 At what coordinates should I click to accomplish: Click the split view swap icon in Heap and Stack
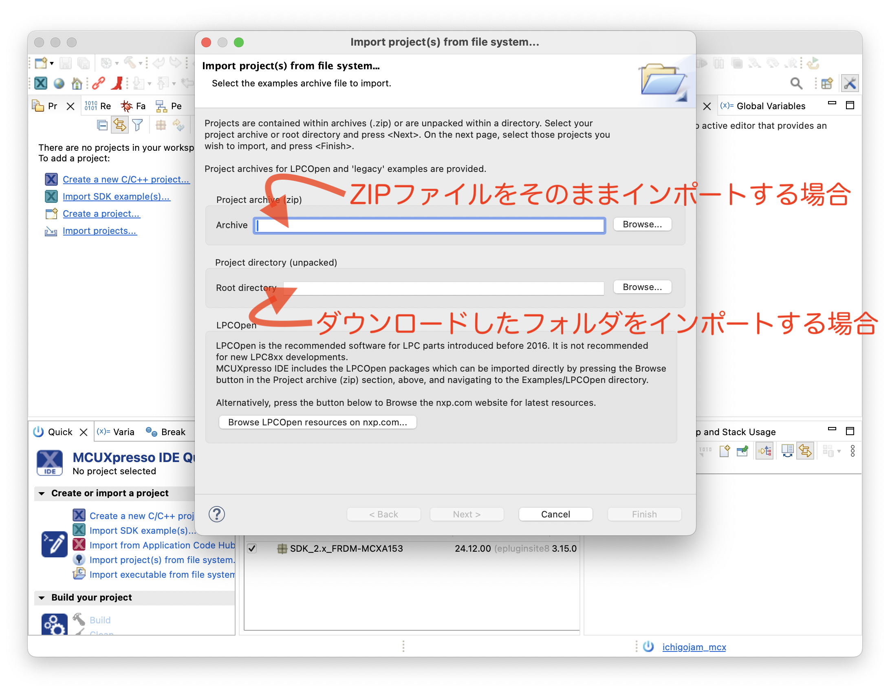point(787,451)
